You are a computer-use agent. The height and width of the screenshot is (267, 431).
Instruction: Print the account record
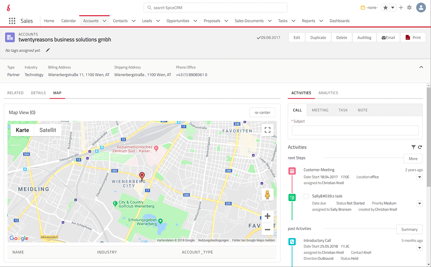coord(413,37)
